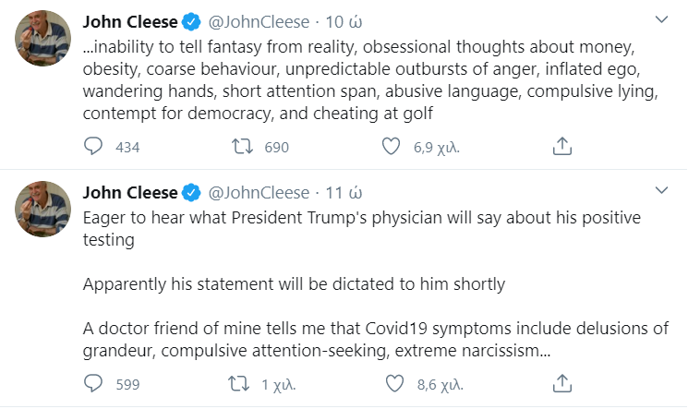Reply to the 'inability to tell fantasy' tweet
The height and width of the screenshot is (409, 688).
coord(93,147)
